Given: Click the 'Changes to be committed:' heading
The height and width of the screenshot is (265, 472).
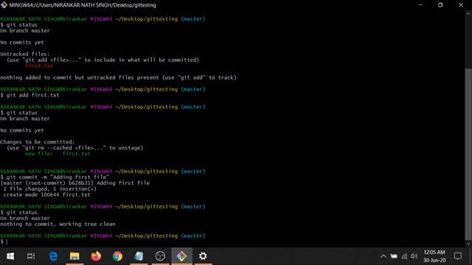Looking at the screenshot, I should (38, 142).
